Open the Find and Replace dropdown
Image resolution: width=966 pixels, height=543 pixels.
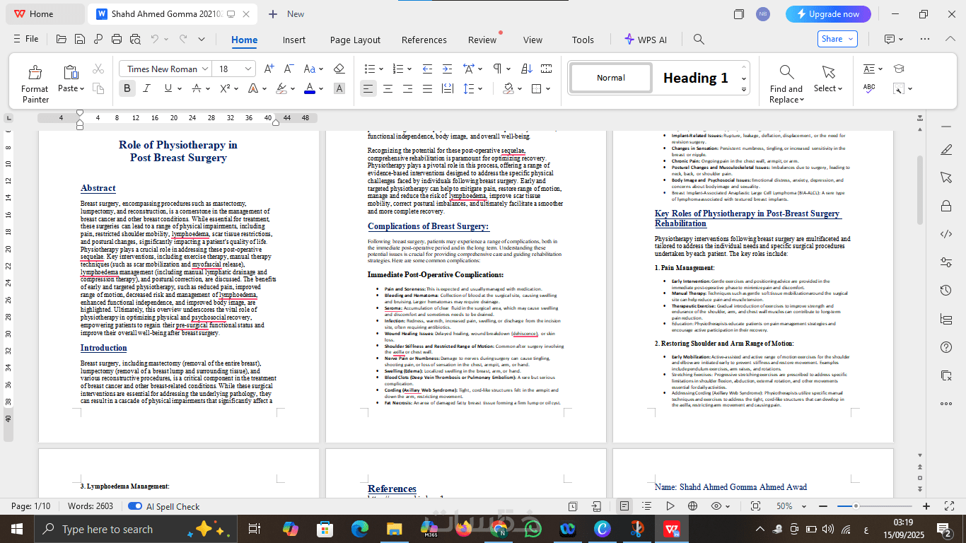pyautogui.click(x=801, y=100)
